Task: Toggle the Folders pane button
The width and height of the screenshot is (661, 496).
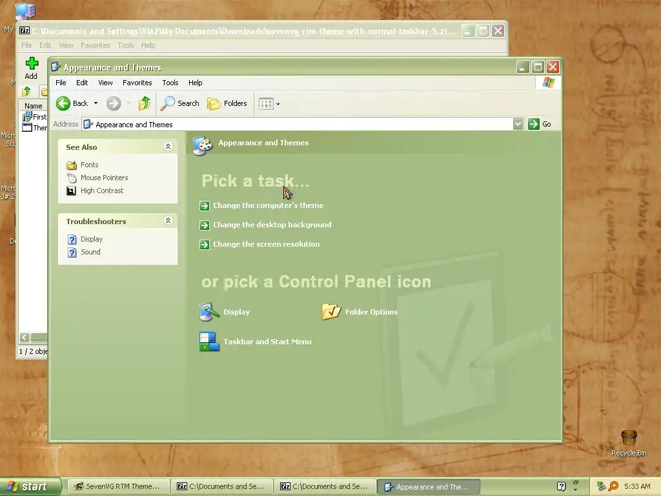Action: pyautogui.click(x=227, y=103)
